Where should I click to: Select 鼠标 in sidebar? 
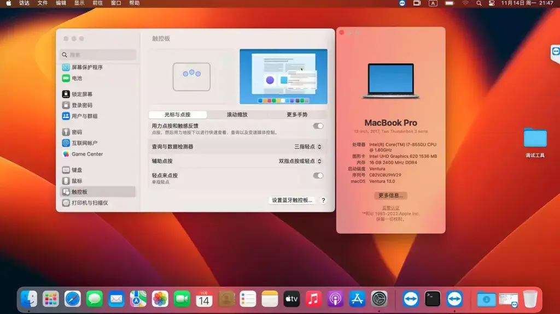coord(98,181)
